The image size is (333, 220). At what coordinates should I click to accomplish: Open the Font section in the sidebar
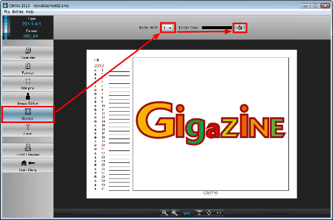(x=28, y=130)
